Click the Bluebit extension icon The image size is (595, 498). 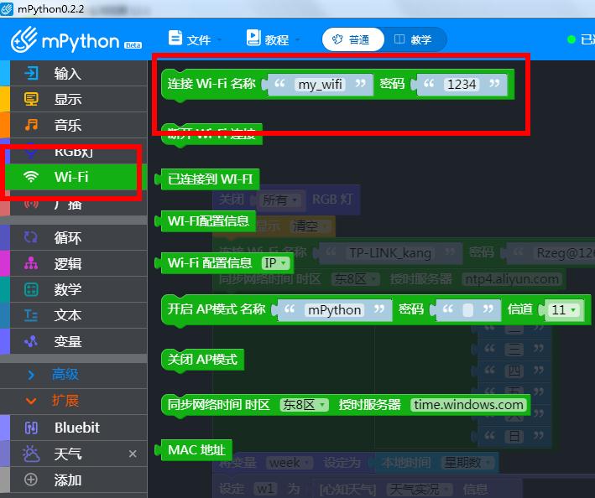pos(31,428)
